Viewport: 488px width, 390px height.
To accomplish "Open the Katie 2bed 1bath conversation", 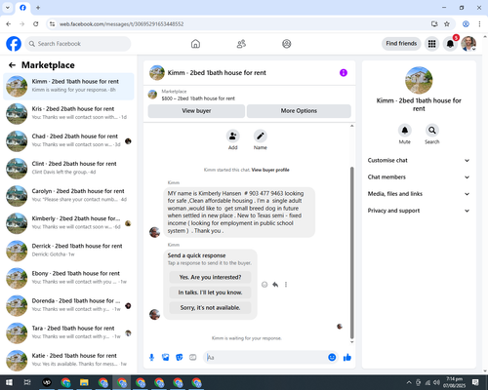I will (x=68, y=360).
